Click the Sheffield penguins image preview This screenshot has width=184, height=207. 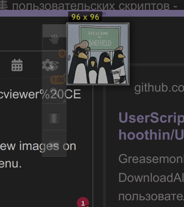(x=98, y=54)
